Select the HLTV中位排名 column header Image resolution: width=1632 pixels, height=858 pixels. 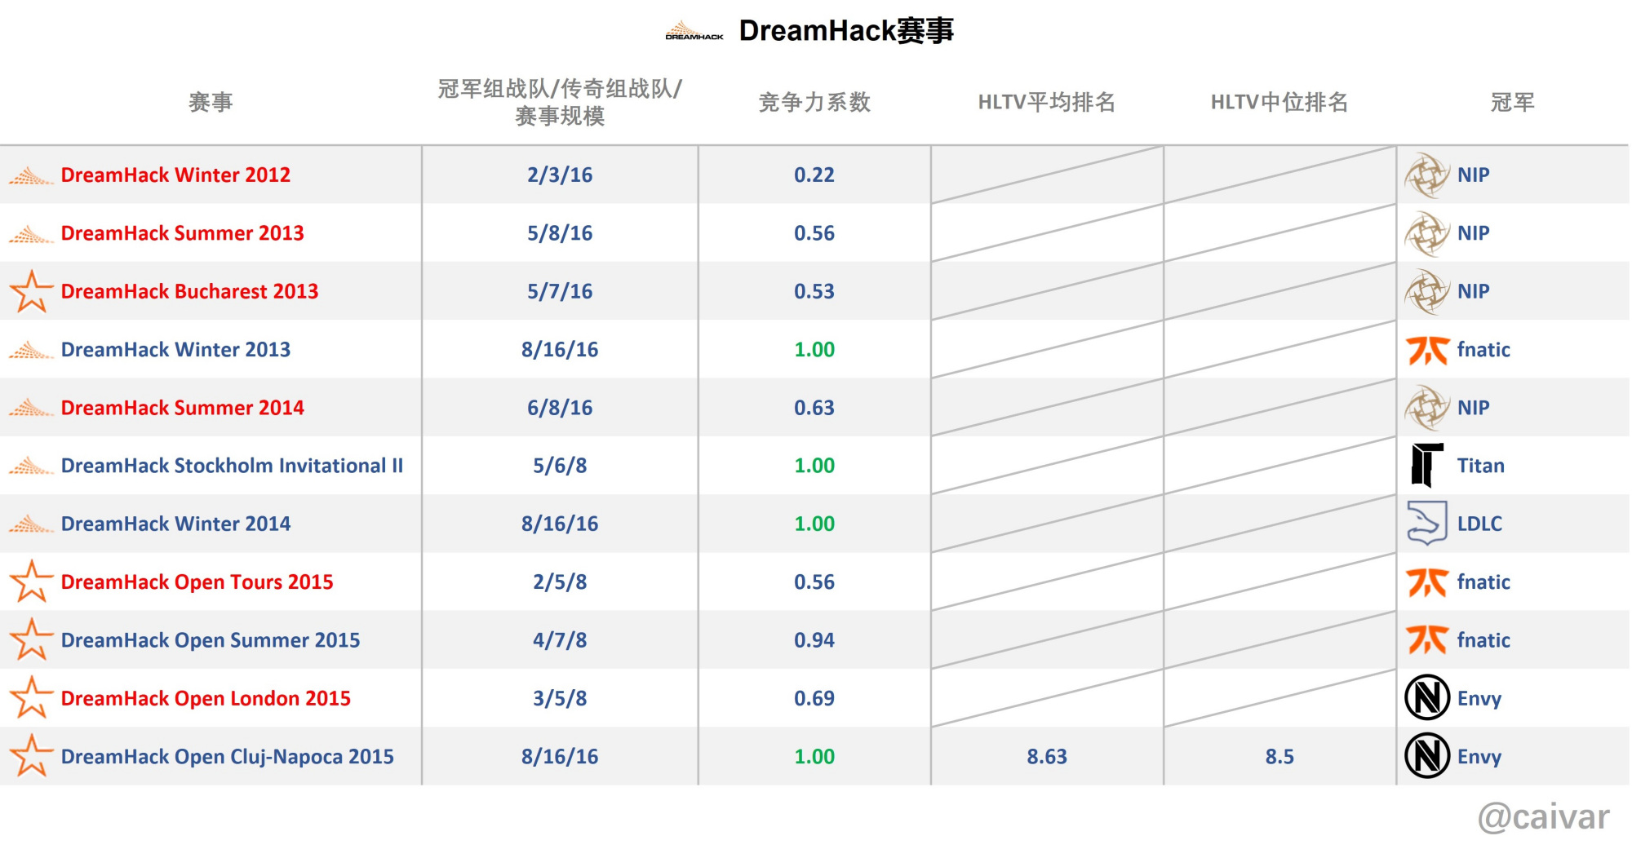point(1279,102)
